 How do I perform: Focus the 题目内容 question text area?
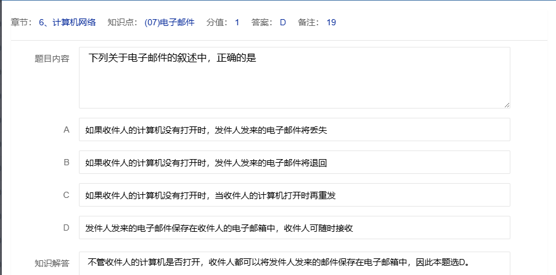(x=294, y=78)
